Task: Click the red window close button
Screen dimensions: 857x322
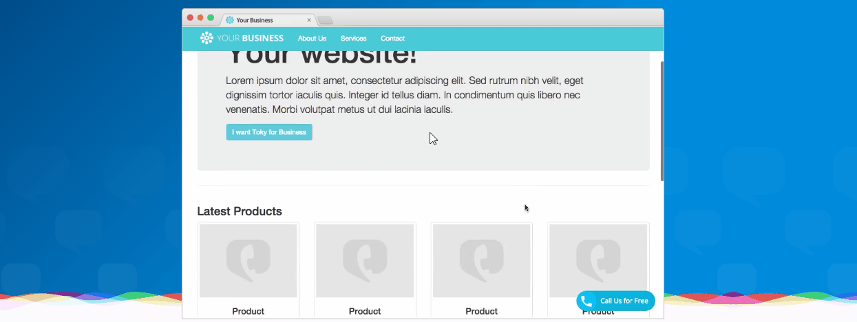Action: coord(191,18)
